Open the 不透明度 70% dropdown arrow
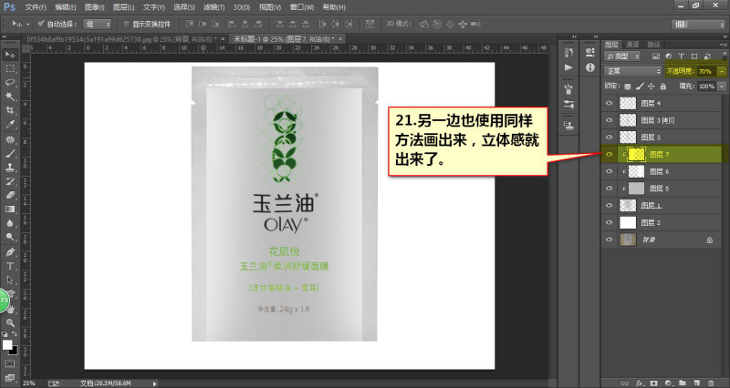The width and height of the screenshot is (730, 388). [722, 71]
